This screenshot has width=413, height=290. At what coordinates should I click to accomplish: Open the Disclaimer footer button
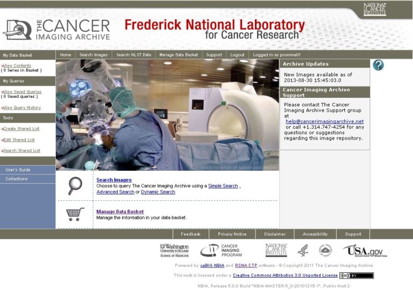pos(275,234)
